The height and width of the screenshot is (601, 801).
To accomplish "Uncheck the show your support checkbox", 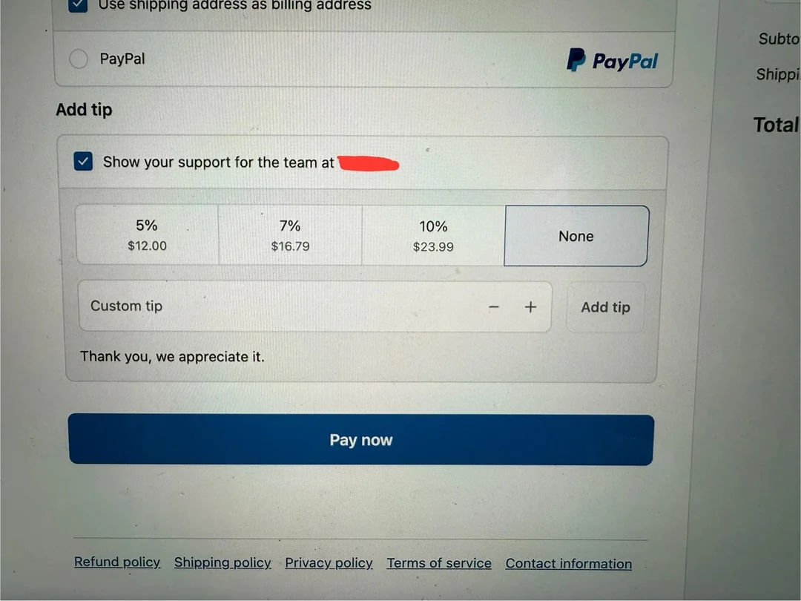I will pos(83,162).
